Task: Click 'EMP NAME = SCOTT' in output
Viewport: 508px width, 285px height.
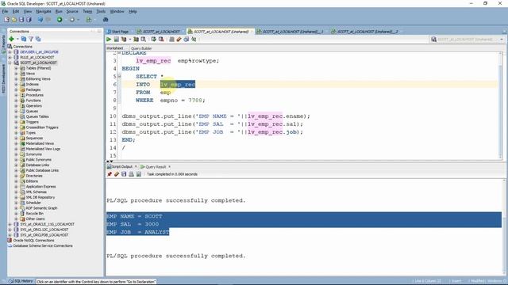Action: click(x=134, y=216)
